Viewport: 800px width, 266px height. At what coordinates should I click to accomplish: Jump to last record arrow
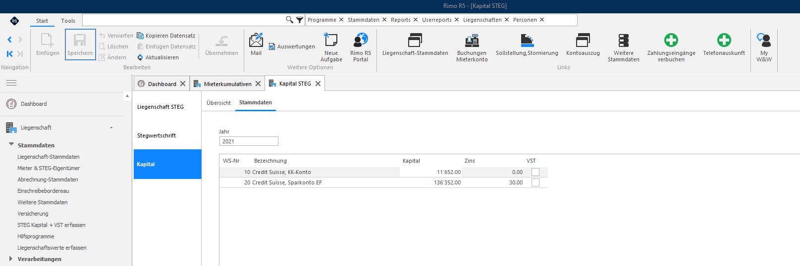coord(20,54)
